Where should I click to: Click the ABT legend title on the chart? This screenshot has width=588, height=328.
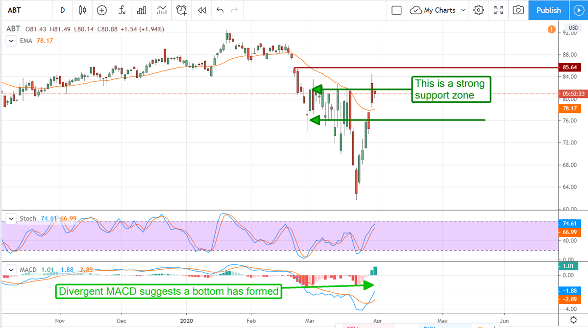(x=13, y=29)
